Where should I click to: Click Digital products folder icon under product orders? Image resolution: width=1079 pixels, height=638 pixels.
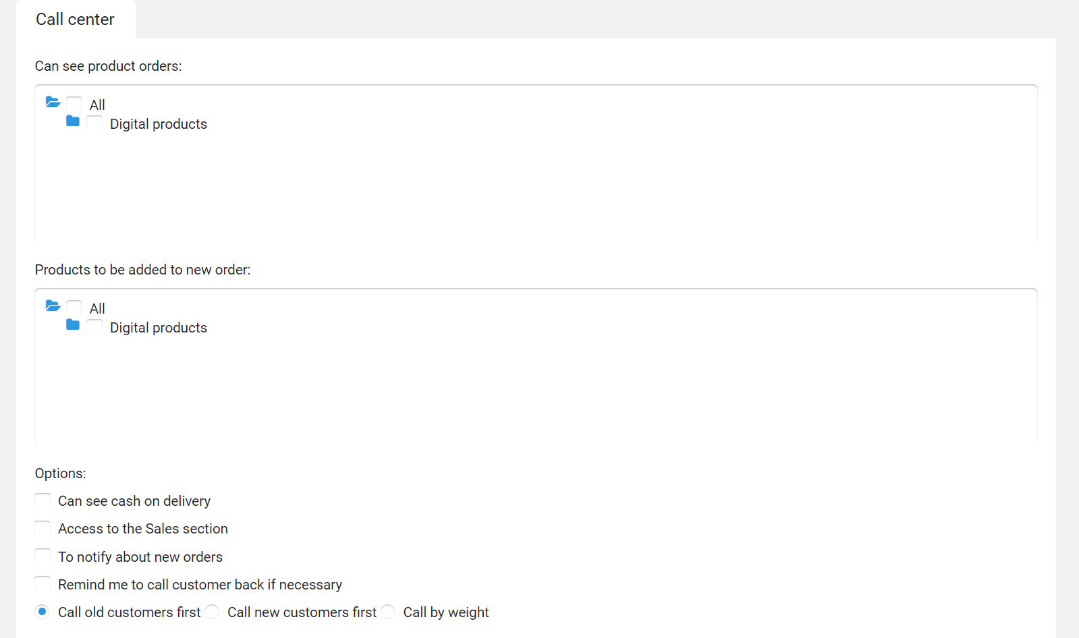(73, 121)
